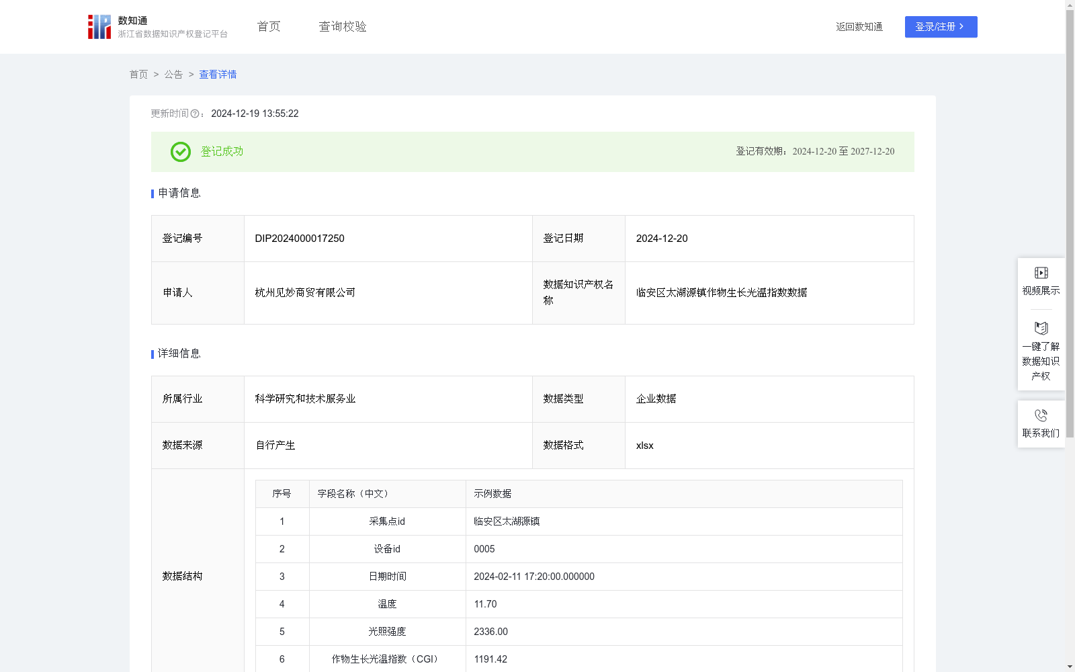The height and width of the screenshot is (672, 1075).
Task: Click the 日期时间 field name cell
Action: [x=387, y=577]
